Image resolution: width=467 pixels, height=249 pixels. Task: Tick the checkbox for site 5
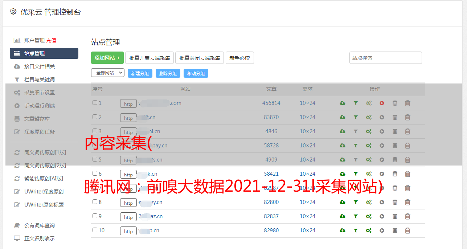(95, 159)
